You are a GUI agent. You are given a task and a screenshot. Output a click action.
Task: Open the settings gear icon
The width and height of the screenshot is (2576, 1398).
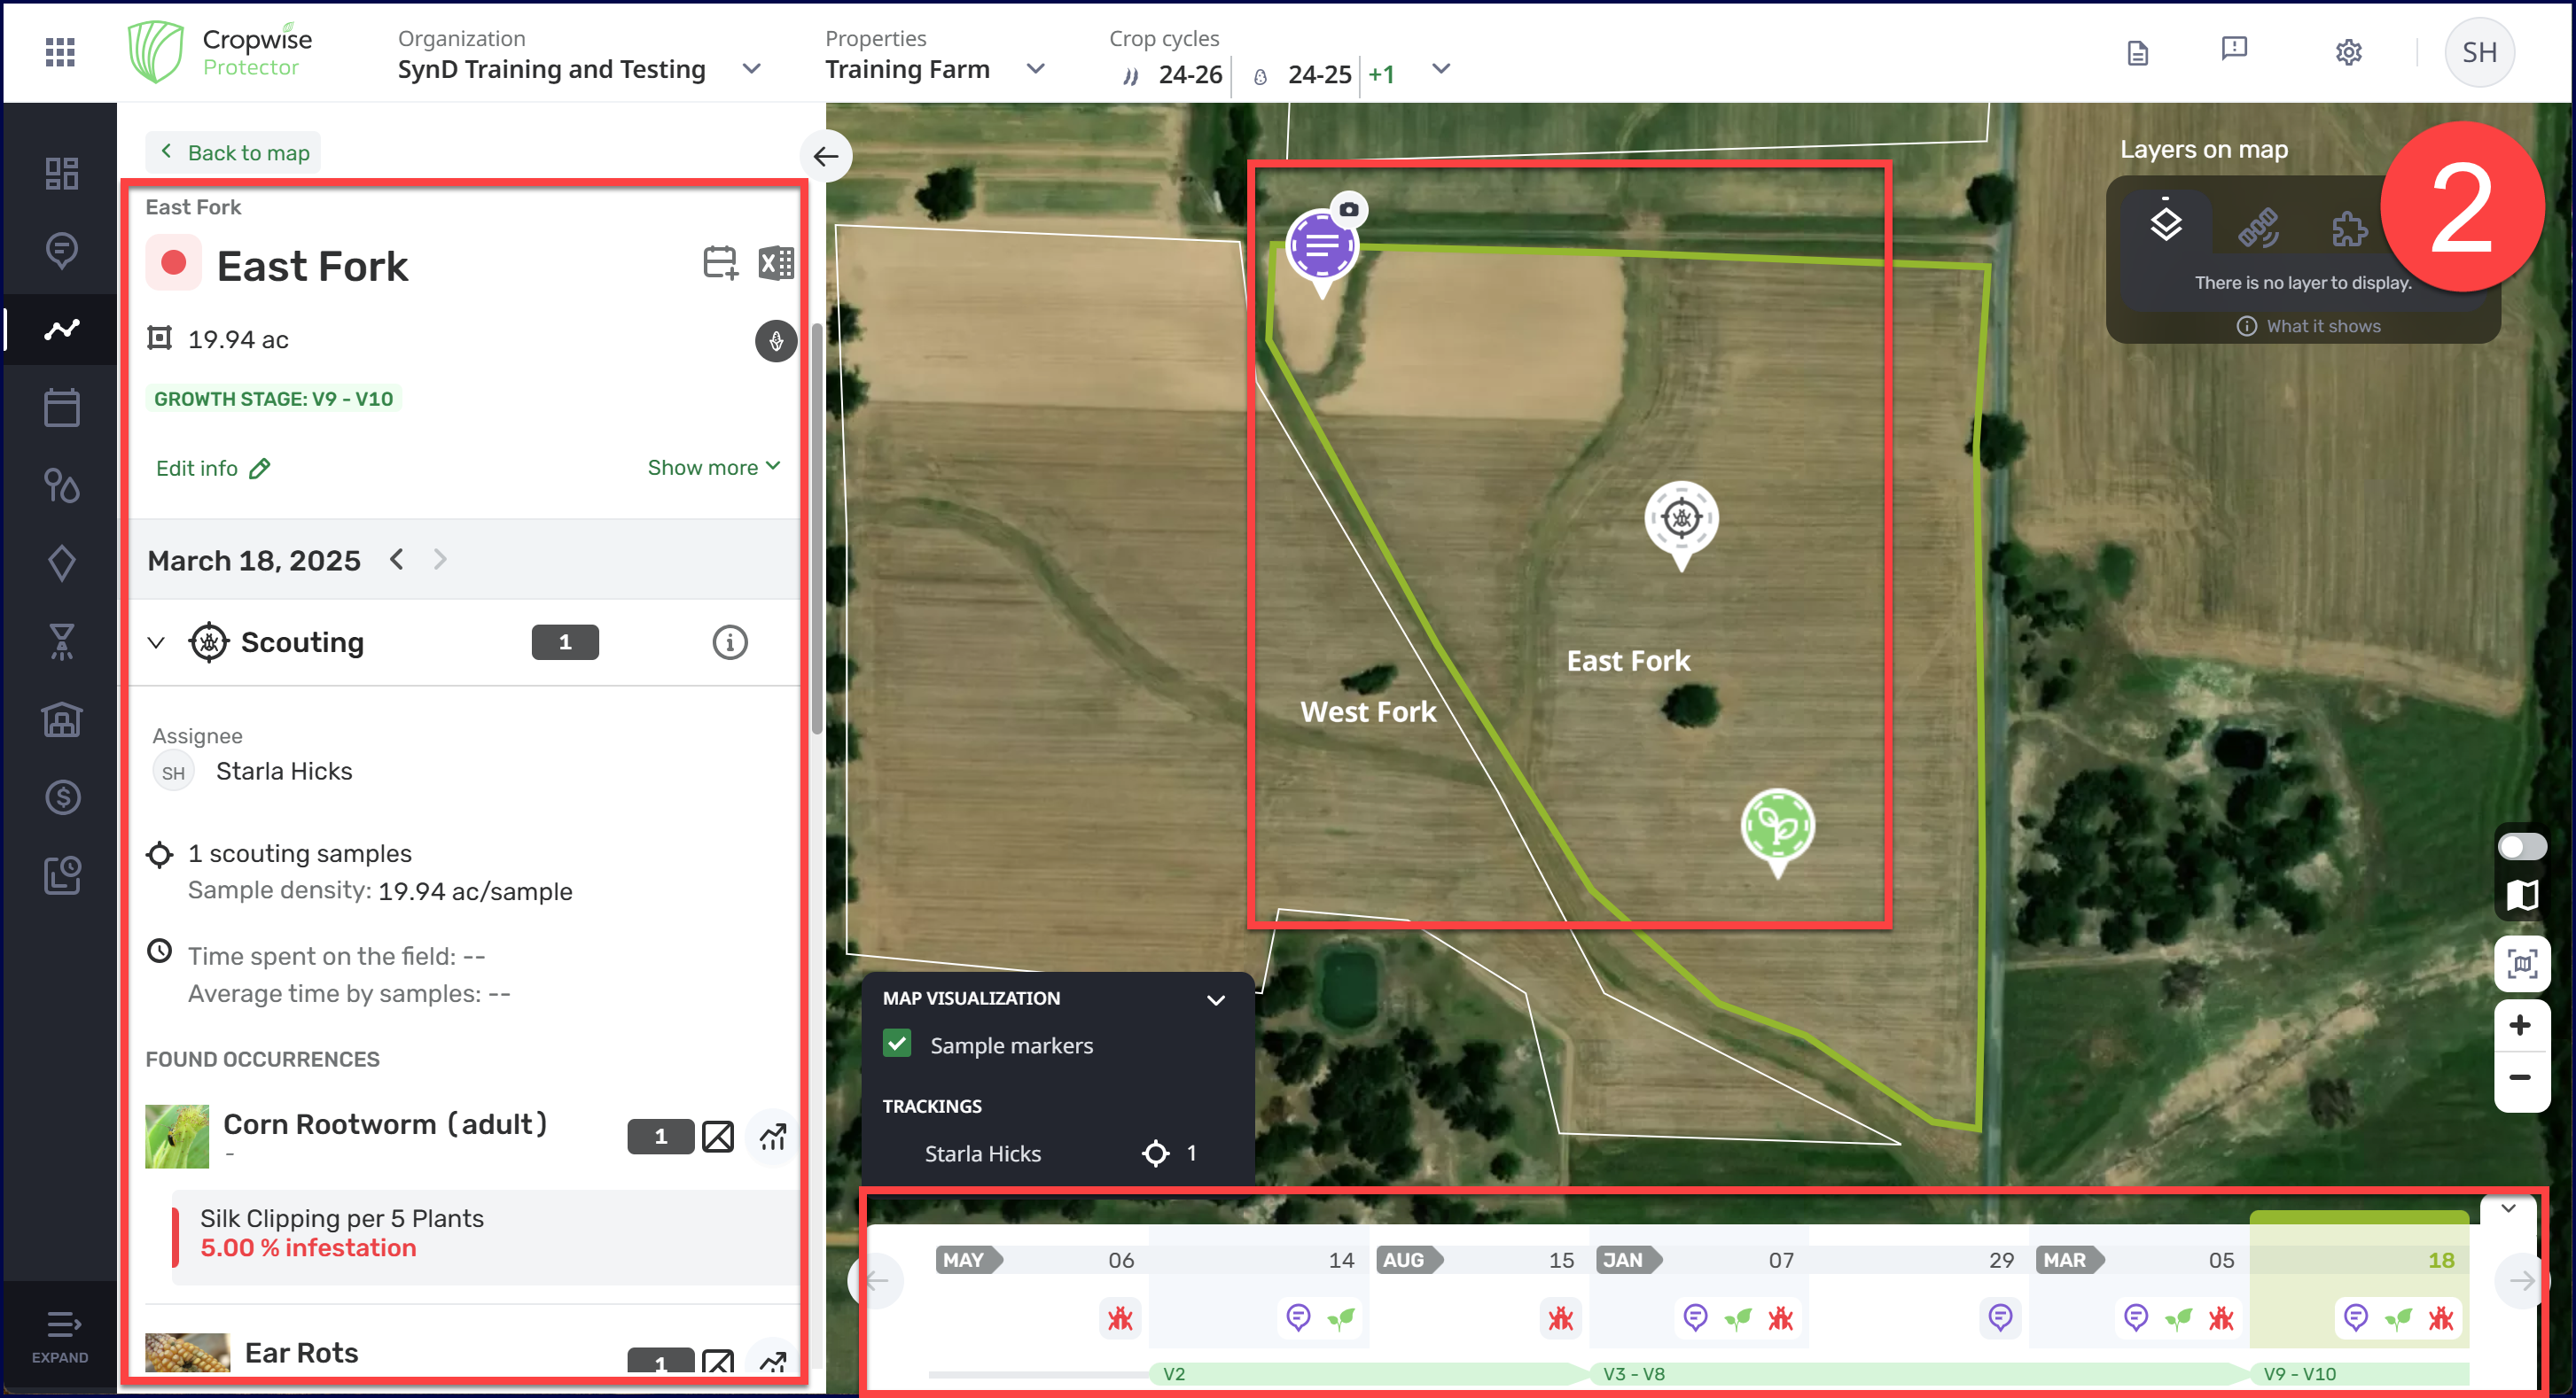click(2347, 52)
